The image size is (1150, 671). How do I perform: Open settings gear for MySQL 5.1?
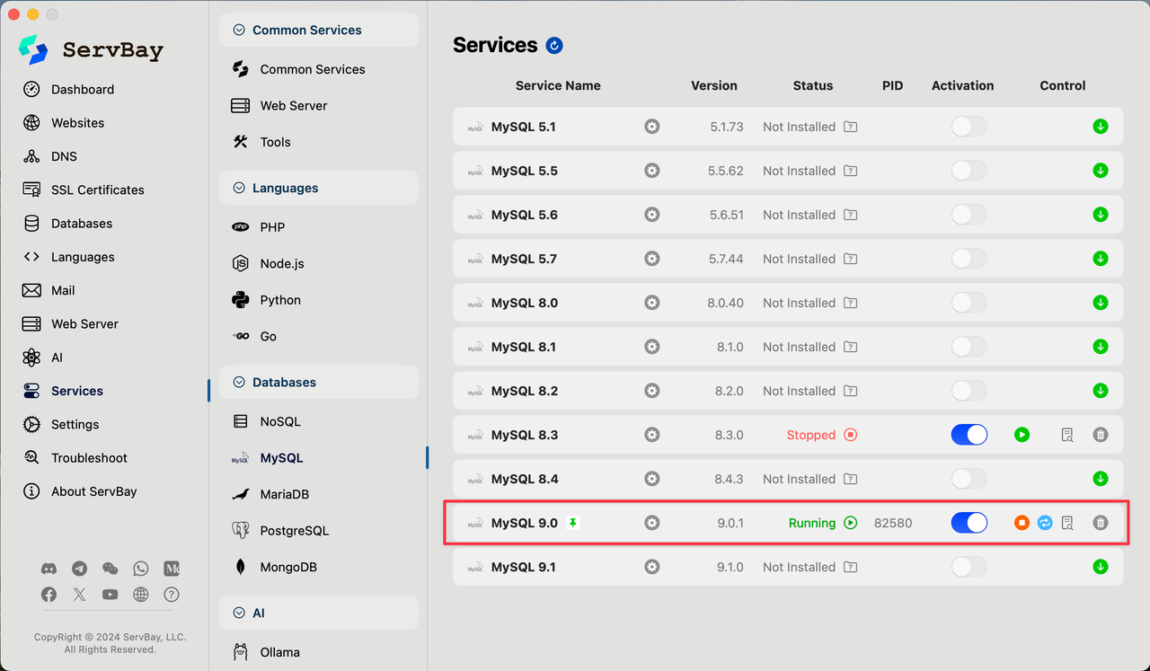(x=652, y=127)
